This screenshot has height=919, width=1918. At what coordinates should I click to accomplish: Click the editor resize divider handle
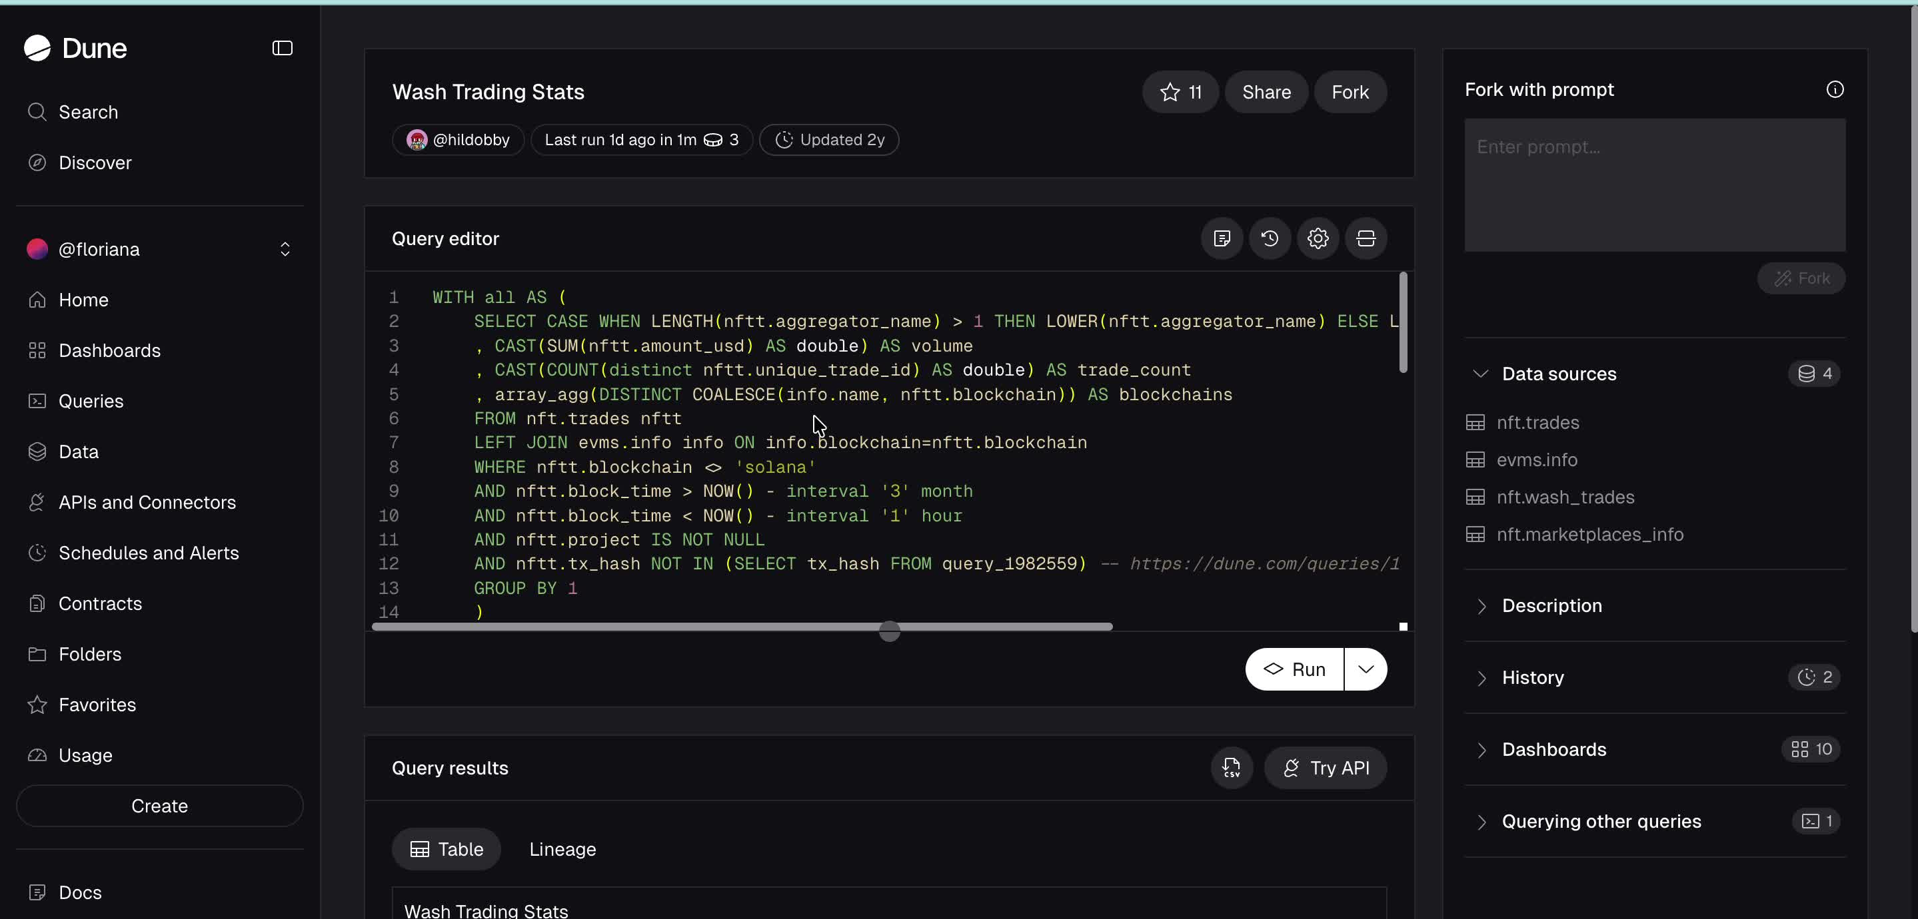coord(889,632)
